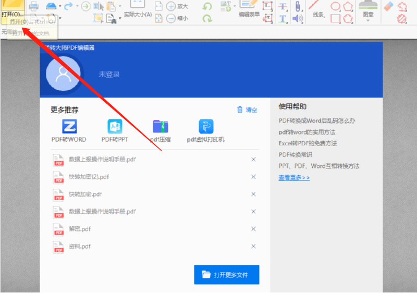Click the 打开更多文件 open more files button
The image size is (417, 293).
tap(227, 275)
